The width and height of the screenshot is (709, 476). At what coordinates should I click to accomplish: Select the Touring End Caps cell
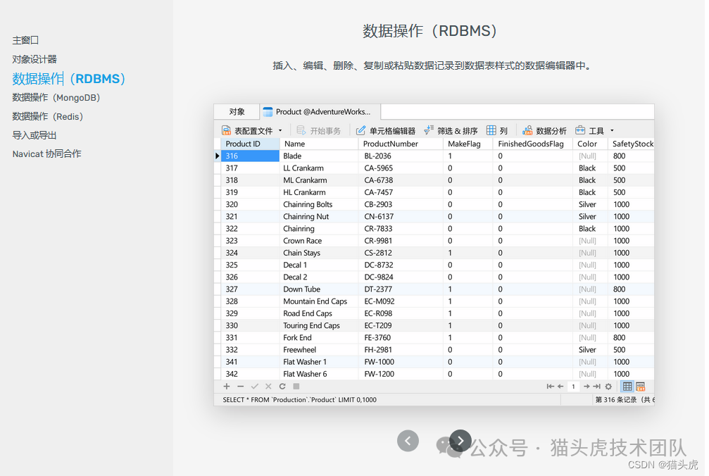tap(319, 325)
